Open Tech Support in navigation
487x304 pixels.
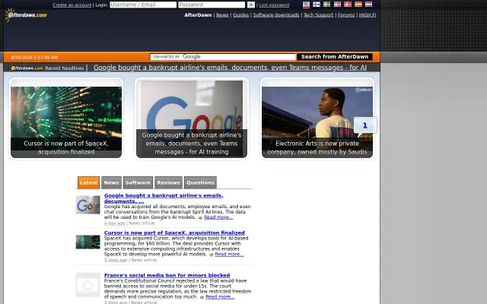[318, 15]
